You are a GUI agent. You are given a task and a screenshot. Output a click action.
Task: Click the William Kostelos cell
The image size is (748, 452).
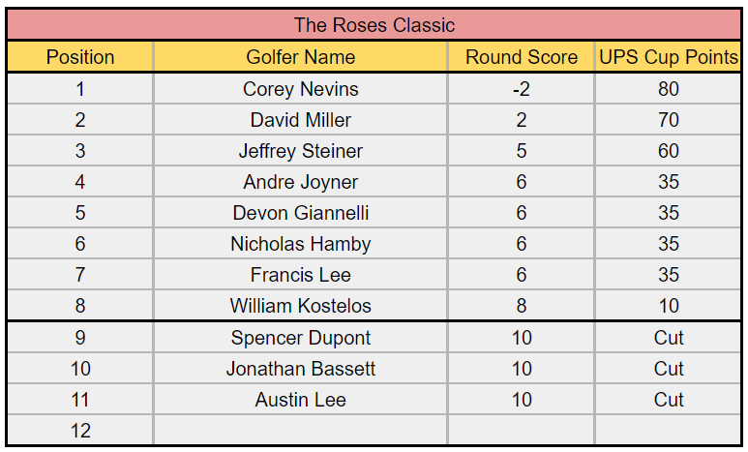[x=300, y=306]
